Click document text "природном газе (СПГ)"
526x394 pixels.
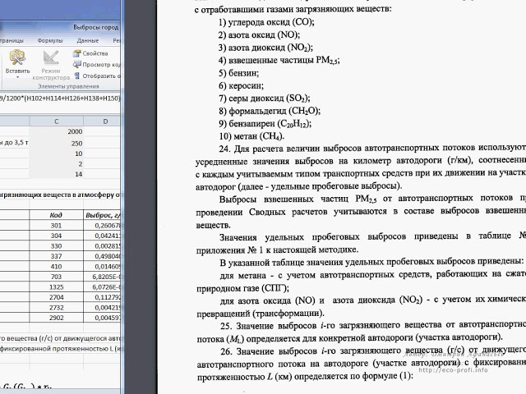click(x=242, y=288)
